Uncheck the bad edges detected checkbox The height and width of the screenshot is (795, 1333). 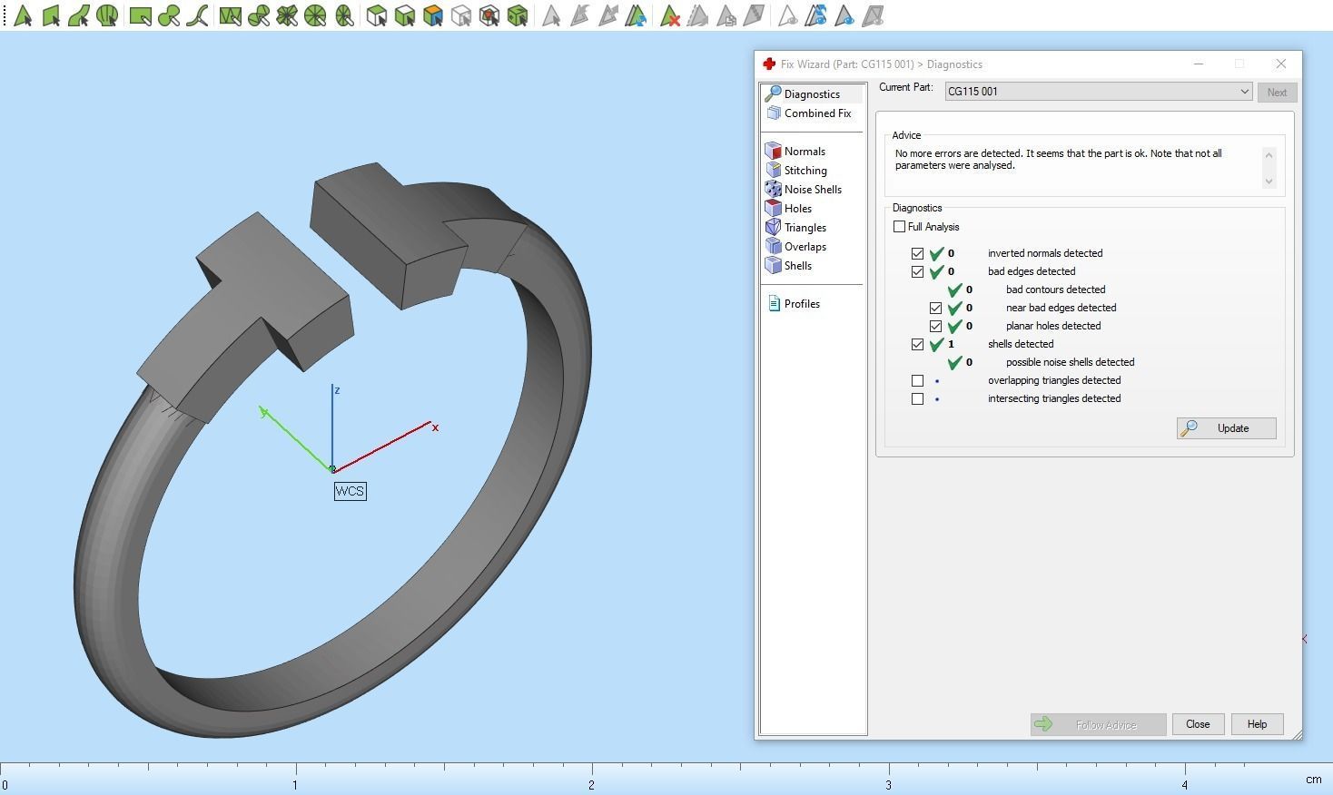(x=917, y=272)
